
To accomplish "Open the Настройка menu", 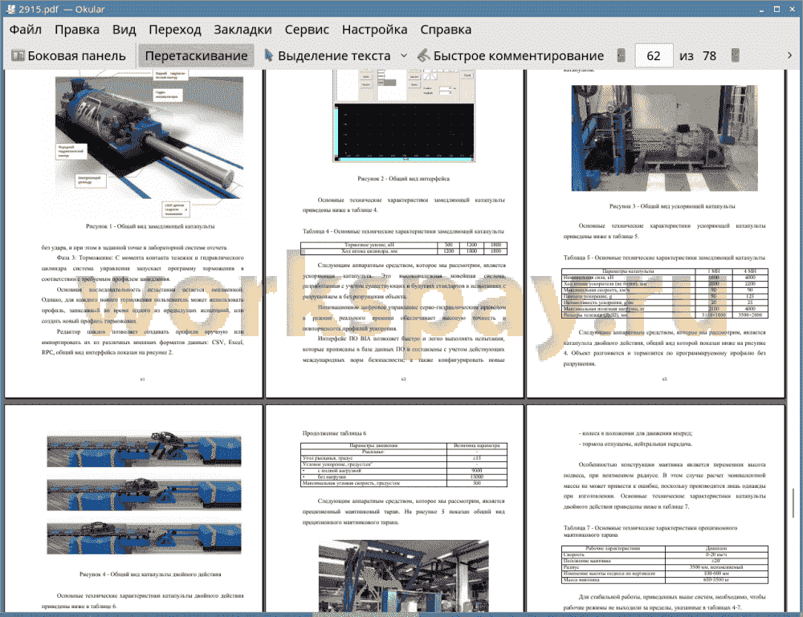I will 374,30.
